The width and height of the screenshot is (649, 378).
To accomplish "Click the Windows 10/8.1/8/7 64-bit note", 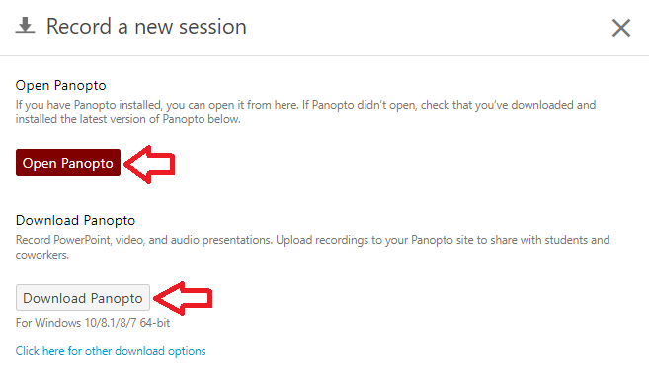I will click(x=93, y=323).
